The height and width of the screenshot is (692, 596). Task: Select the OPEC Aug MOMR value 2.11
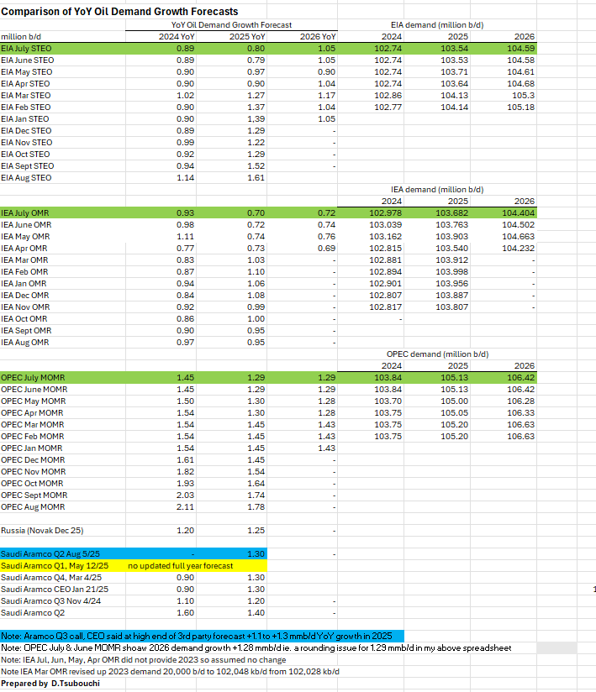pos(185,507)
